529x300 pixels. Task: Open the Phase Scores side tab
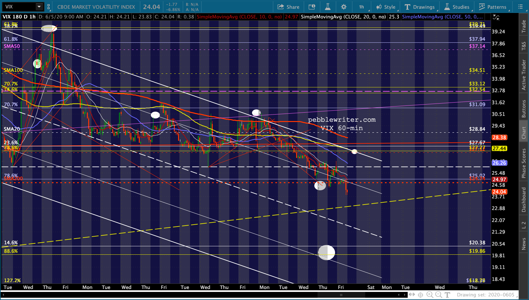[x=523, y=163]
